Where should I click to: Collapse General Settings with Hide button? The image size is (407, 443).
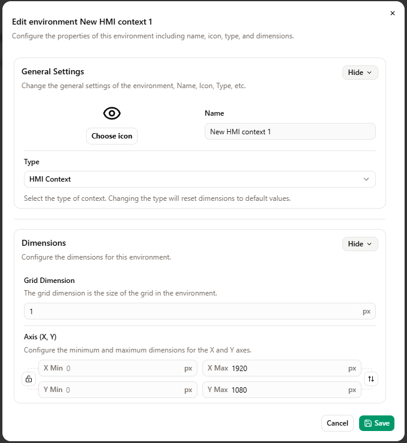pos(360,73)
